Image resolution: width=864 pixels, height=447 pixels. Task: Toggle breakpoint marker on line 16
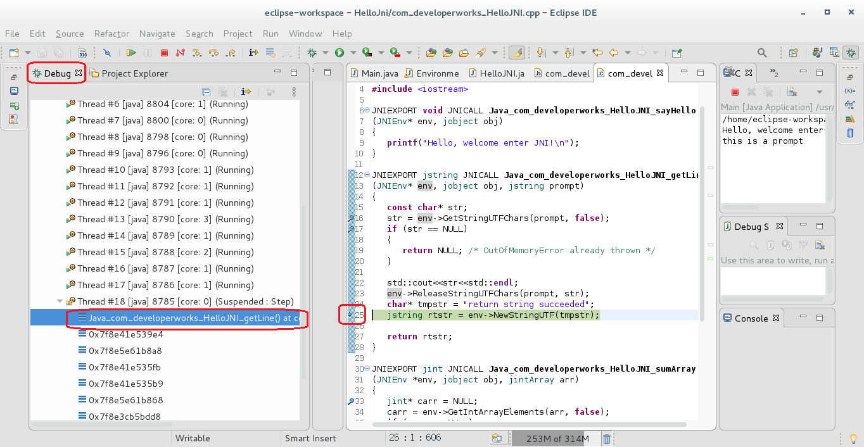pyautogui.click(x=350, y=218)
